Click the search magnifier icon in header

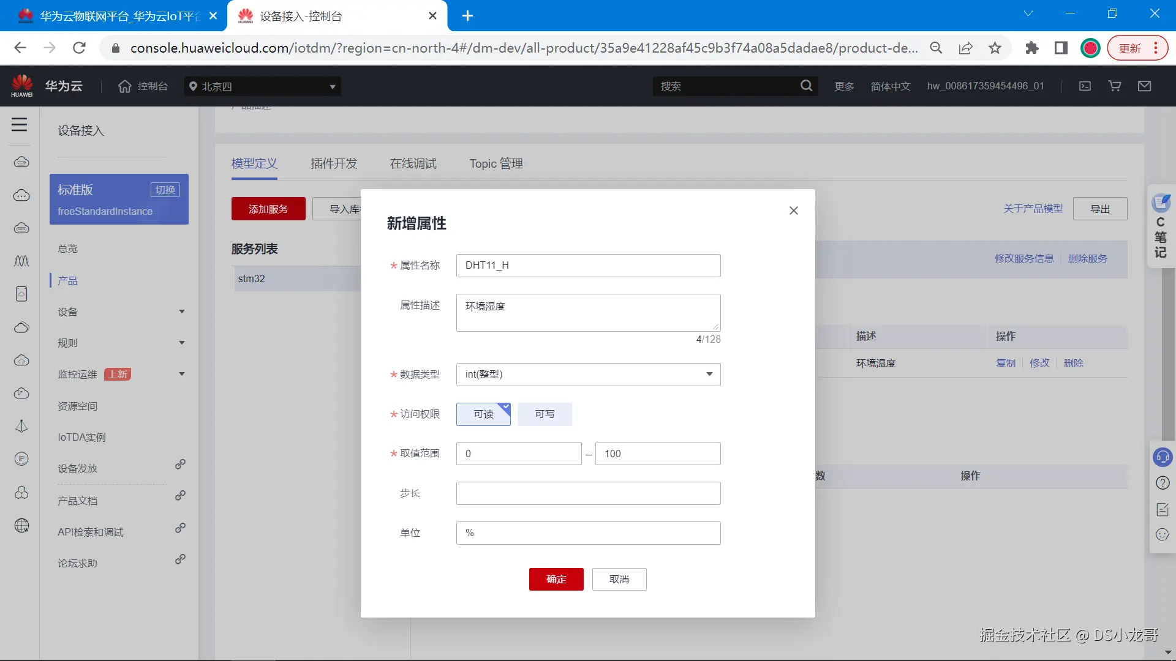[806, 86]
